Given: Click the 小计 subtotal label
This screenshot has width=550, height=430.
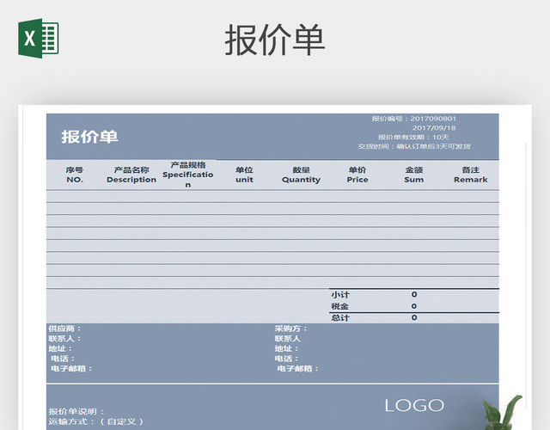Looking at the screenshot, I should (x=340, y=295).
